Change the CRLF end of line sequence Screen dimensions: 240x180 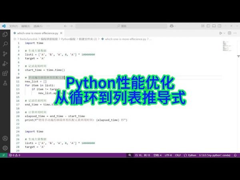[x=178, y=155]
